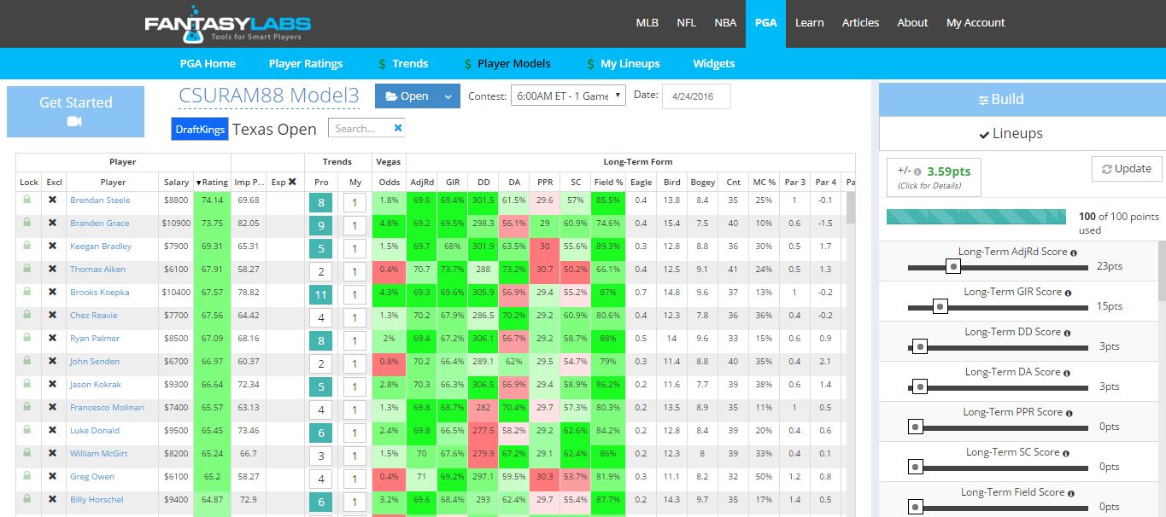Image resolution: width=1166 pixels, height=517 pixels.
Task: Click the FantasyLabs logo
Action: 227,26
